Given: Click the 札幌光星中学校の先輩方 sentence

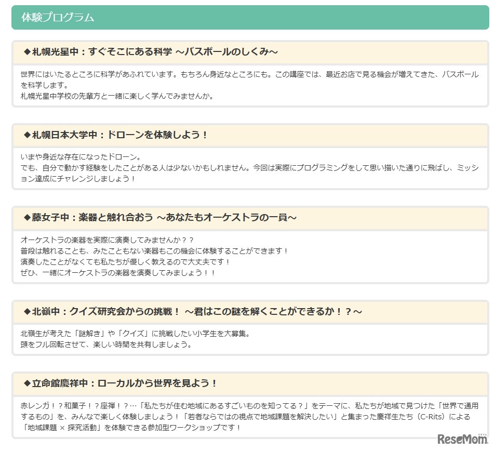Looking at the screenshot, I should 117,96.
